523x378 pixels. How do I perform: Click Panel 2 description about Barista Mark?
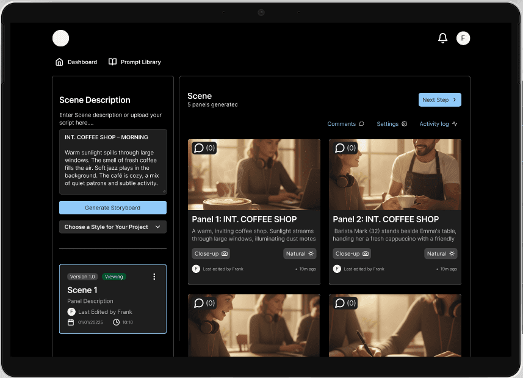point(395,235)
